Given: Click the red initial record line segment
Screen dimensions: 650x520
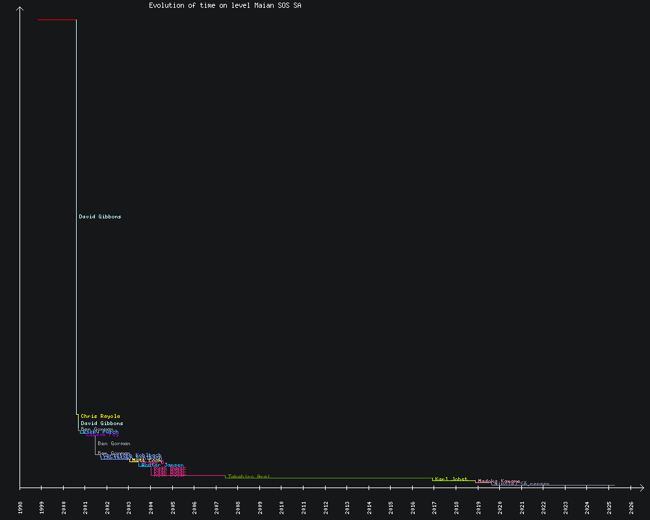Looking at the screenshot, I should (x=57, y=20).
